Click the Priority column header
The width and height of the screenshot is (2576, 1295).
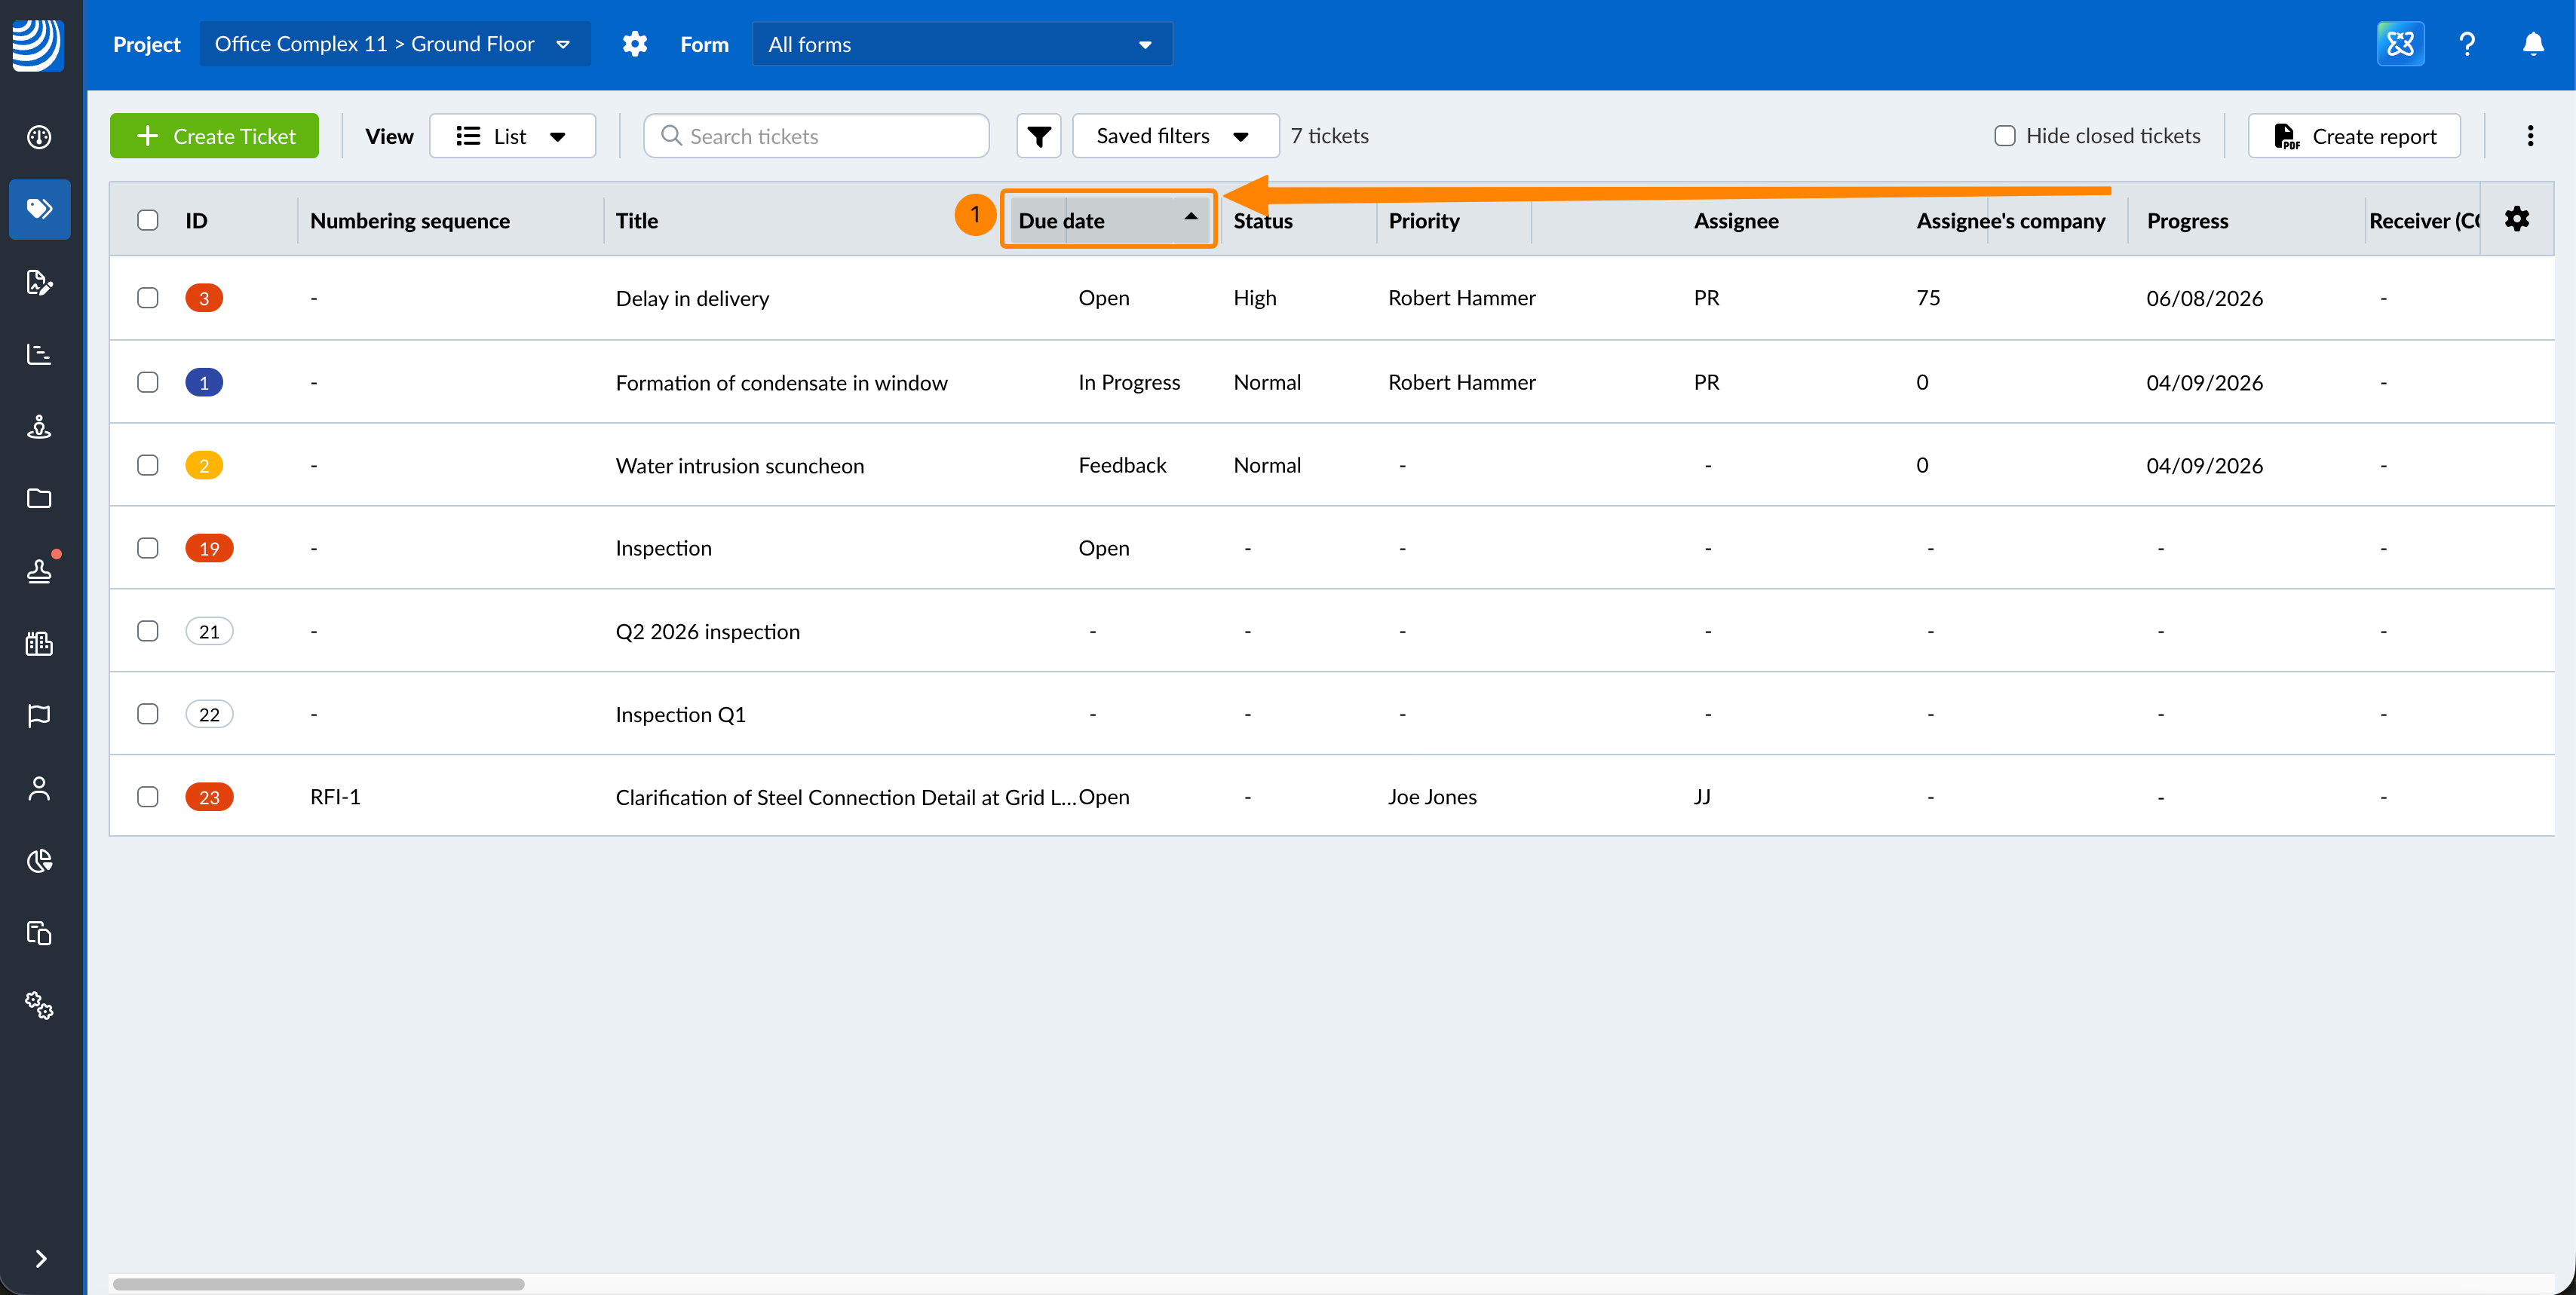click(x=1424, y=221)
